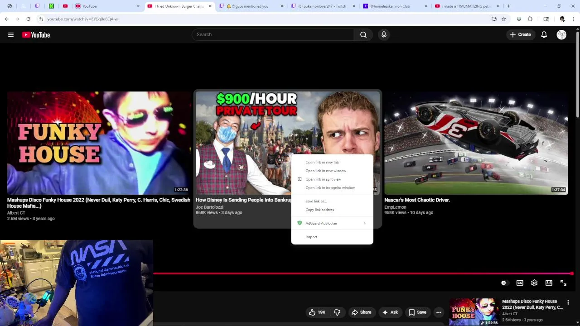Choose Inspect from the context menu
Screen dimensions: 580x326
tap(332, 237)
